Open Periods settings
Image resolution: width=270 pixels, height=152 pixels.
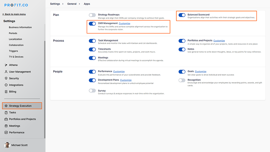point(13,33)
